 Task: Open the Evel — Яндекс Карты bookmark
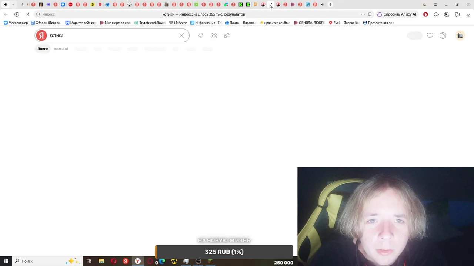click(344, 23)
